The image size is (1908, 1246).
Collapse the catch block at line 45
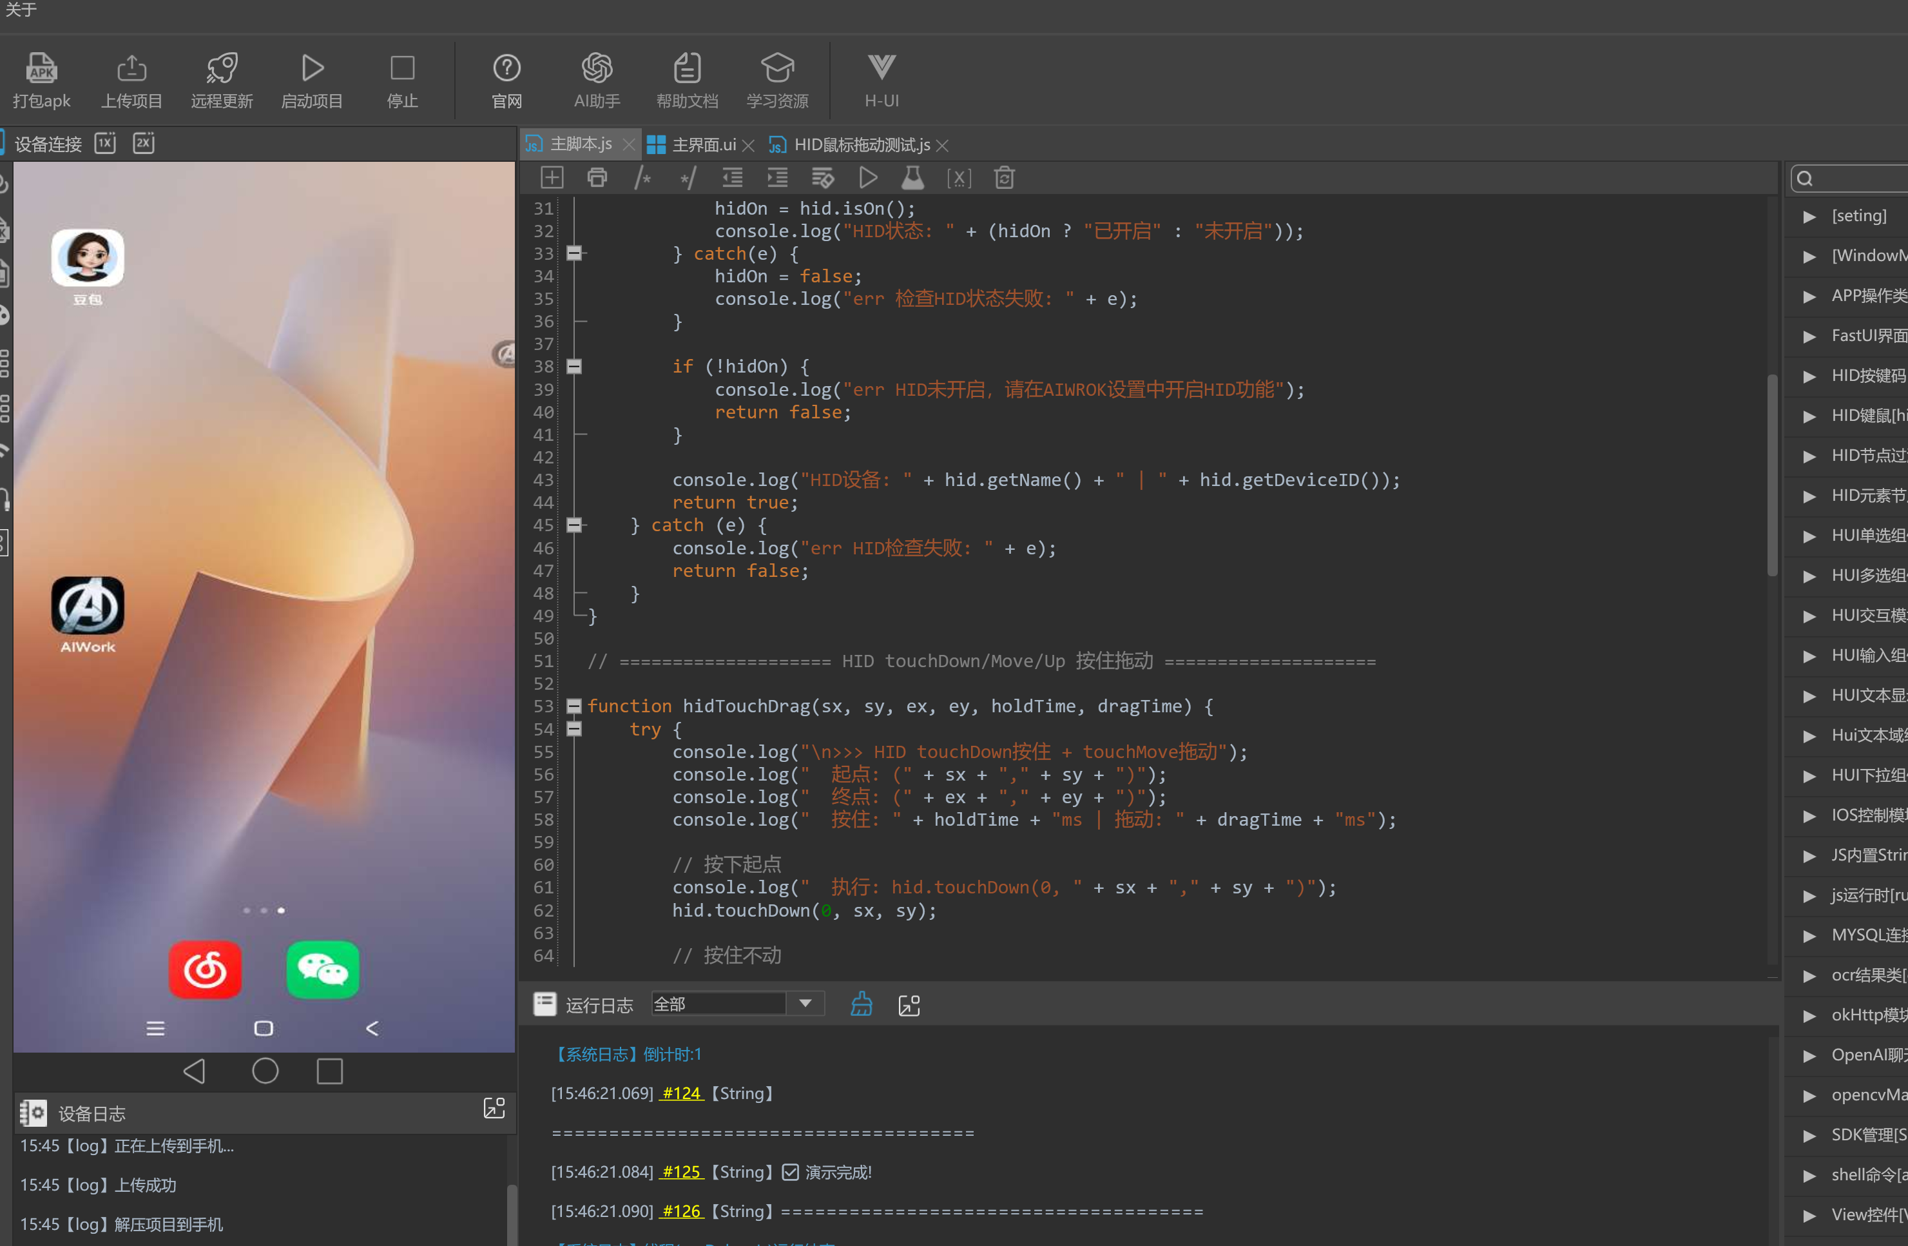(574, 525)
